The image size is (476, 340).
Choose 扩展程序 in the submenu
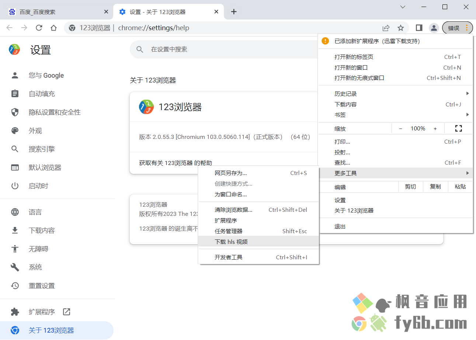pos(258,221)
